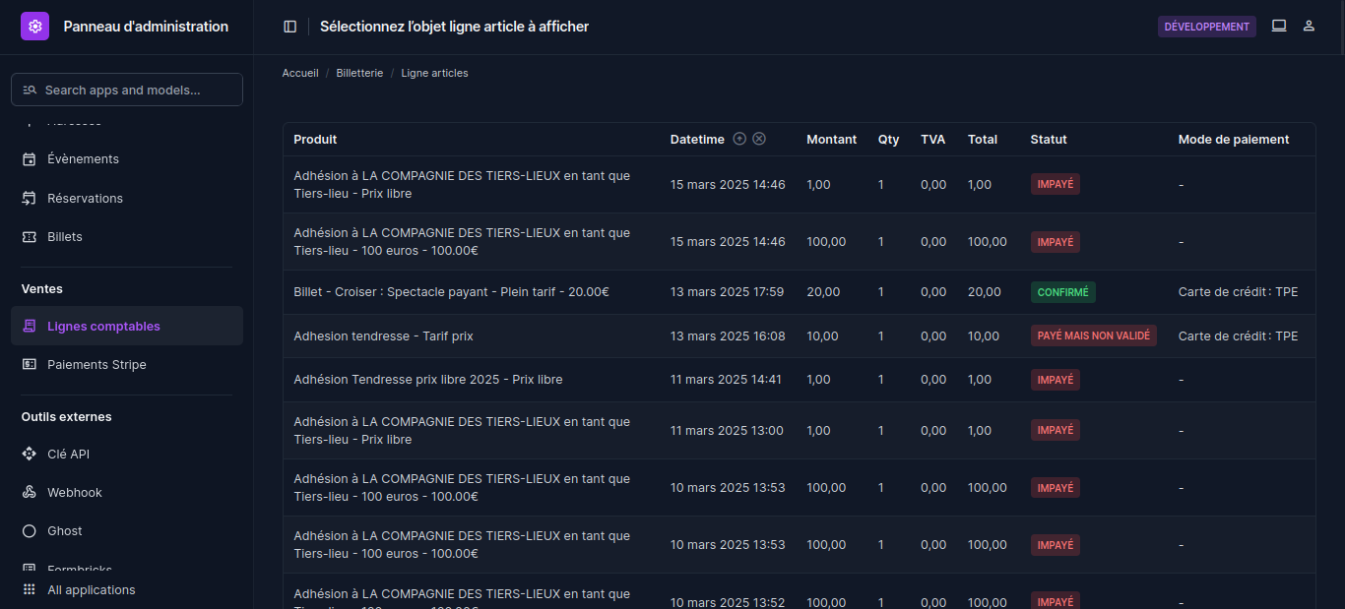This screenshot has height=609, width=1345.
Task: Toggle the sidebar collapse icon
Action: pyautogui.click(x=289, y=27)
